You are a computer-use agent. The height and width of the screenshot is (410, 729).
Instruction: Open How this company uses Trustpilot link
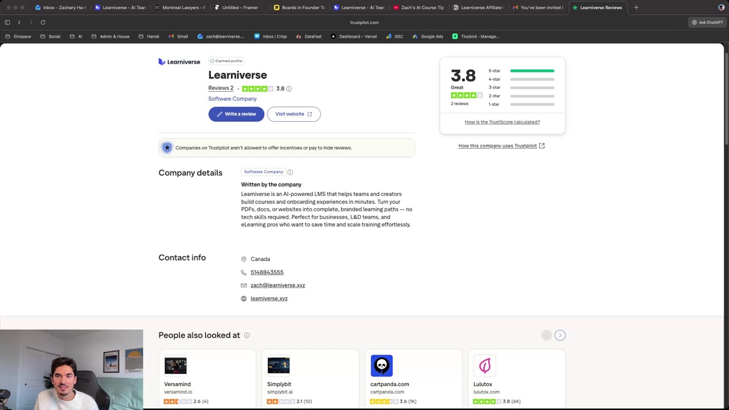pyautogui.click(x=501, y=146)
